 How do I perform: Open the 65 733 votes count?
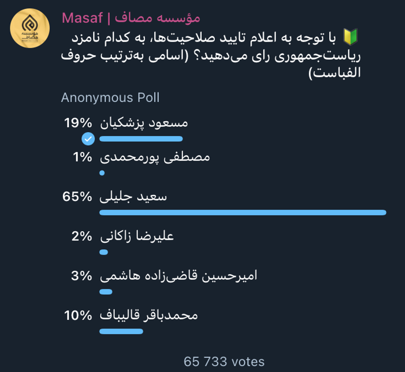224,362
